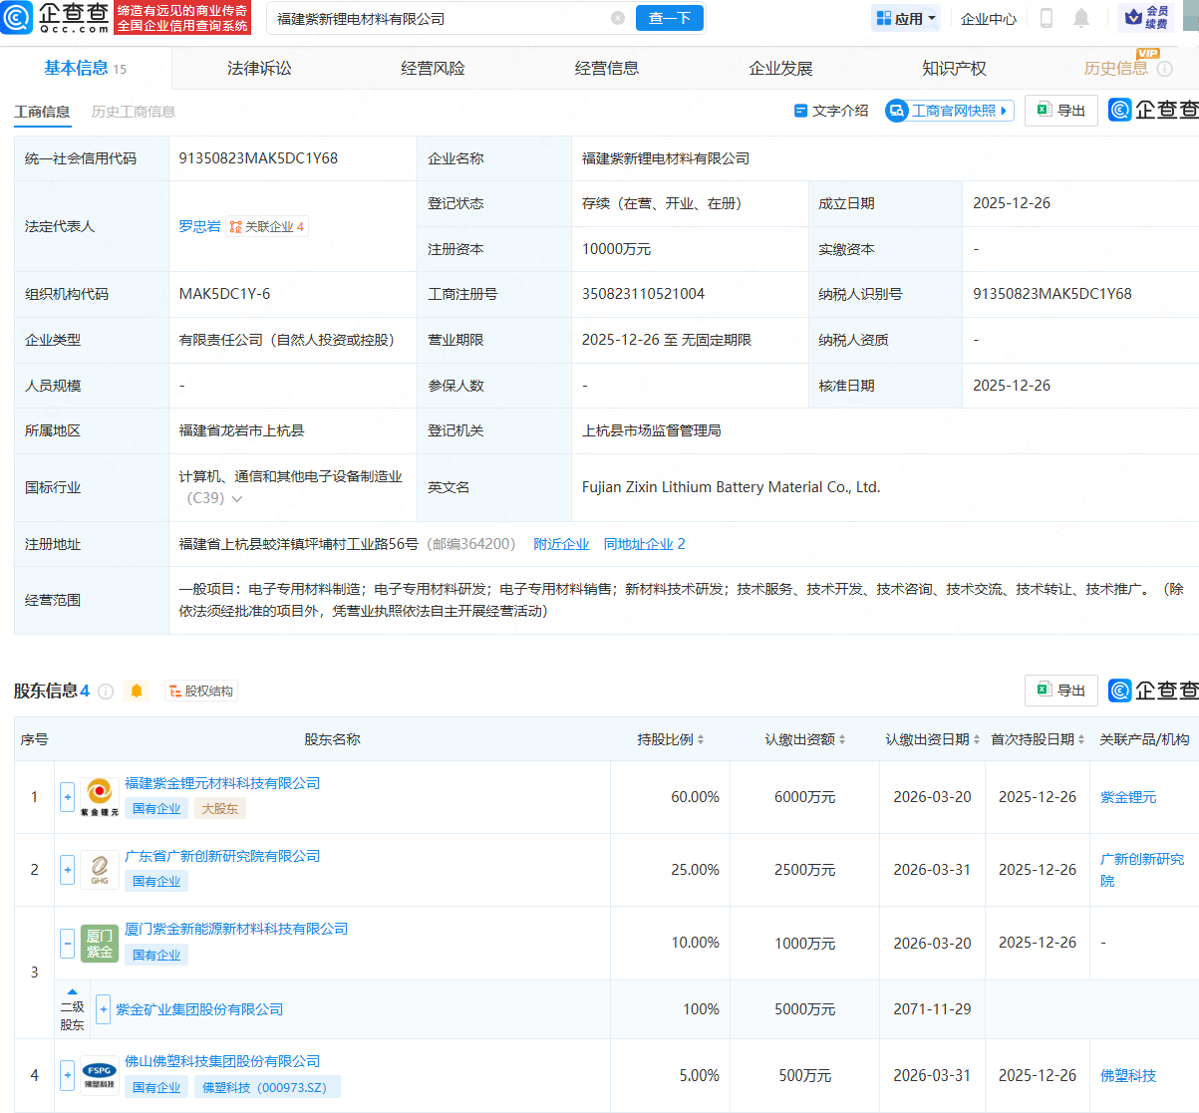Open the 股权结构 equity structure chart

coord(201,691)
